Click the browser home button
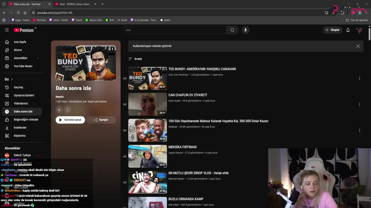This screenshot has height=208, width=371. pos(25,13)
